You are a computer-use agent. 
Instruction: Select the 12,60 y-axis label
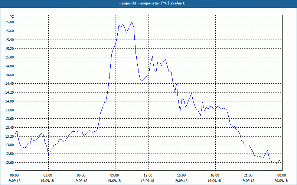[10, 163]
